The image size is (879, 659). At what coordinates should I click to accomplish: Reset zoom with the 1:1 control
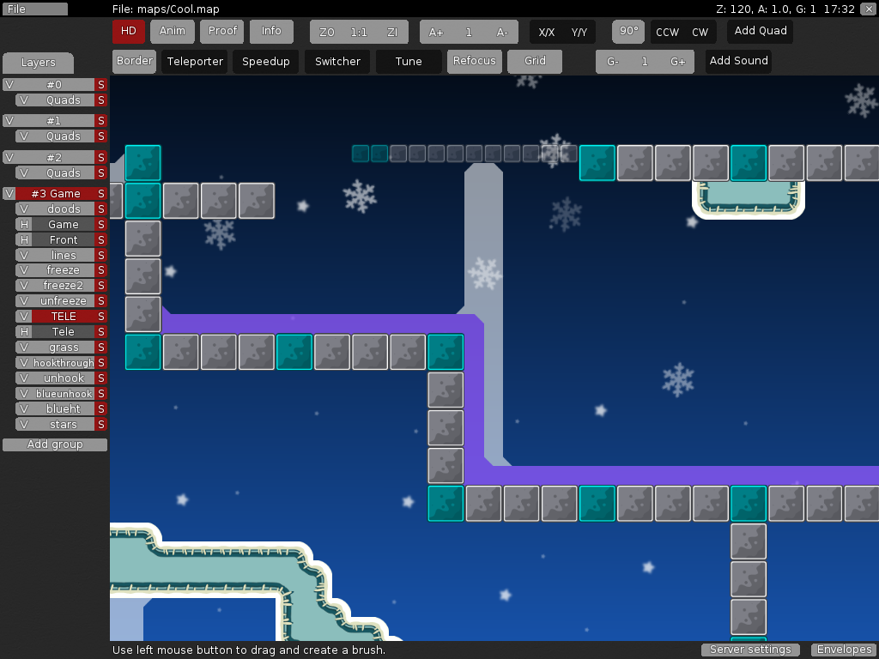pyautogui.click(x=359, y=31)
